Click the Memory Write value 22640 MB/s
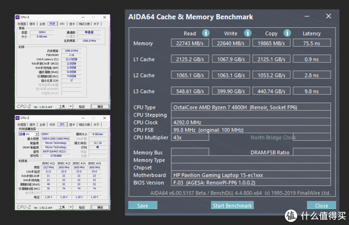The width and height of the screenshot is (349, 225). point(231,43)
